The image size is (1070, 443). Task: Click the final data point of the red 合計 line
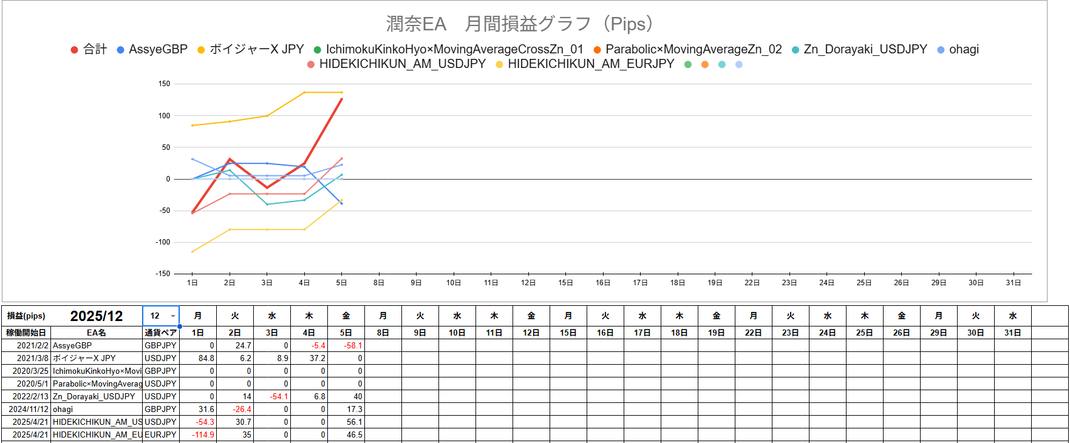pyautogui.click(x=341, y=99)
